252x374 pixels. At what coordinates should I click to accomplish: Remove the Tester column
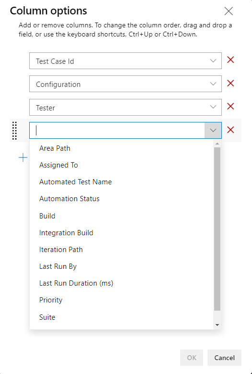coord(230,106)
